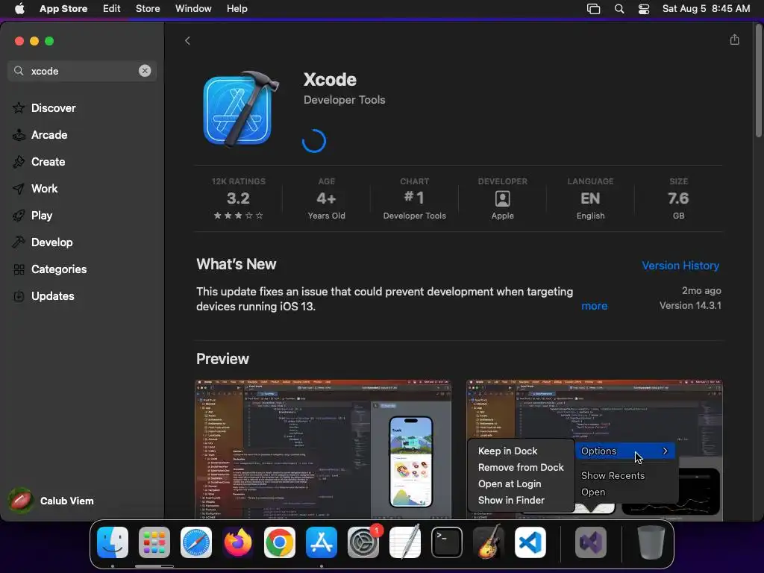Open the Apple developer page
Screen dimensions: 764x573
502,198
